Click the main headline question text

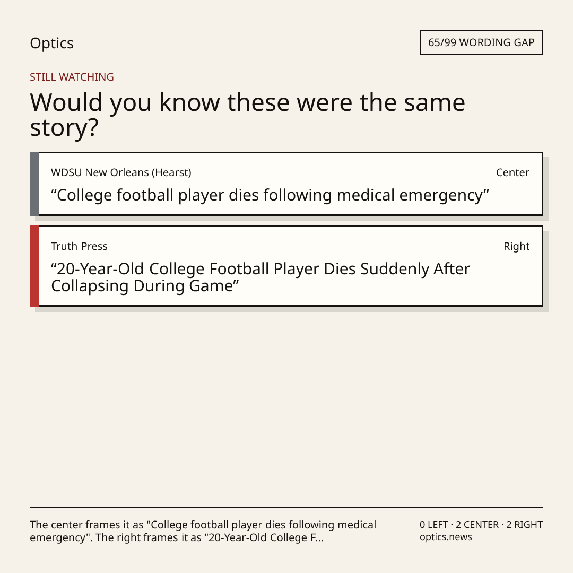pos(247,115)
